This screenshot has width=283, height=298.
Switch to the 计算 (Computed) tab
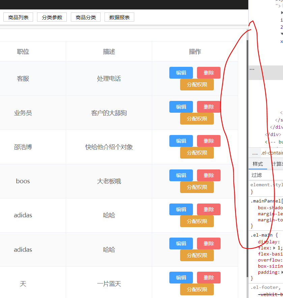[277, 164]
